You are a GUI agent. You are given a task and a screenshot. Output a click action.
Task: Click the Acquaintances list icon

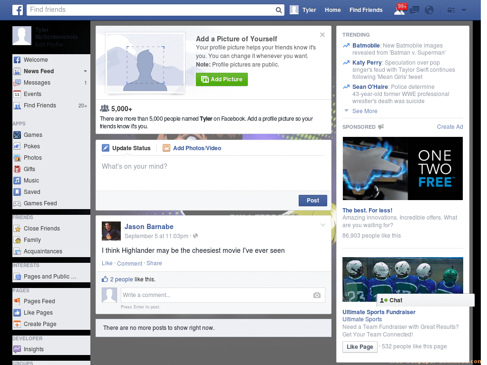[x=17, y=251]
